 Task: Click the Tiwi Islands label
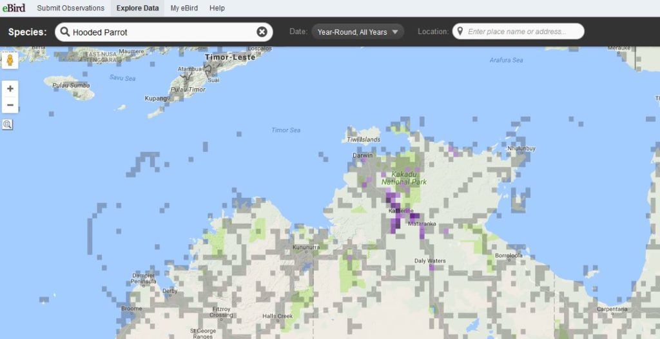click(x=364, y=139)
